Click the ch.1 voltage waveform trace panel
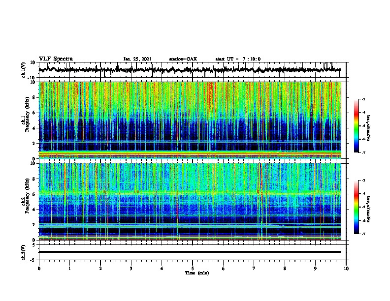Image resolution: width=390 pixels, height=301 pixels. pyautogui.click(x=192, y=70)
